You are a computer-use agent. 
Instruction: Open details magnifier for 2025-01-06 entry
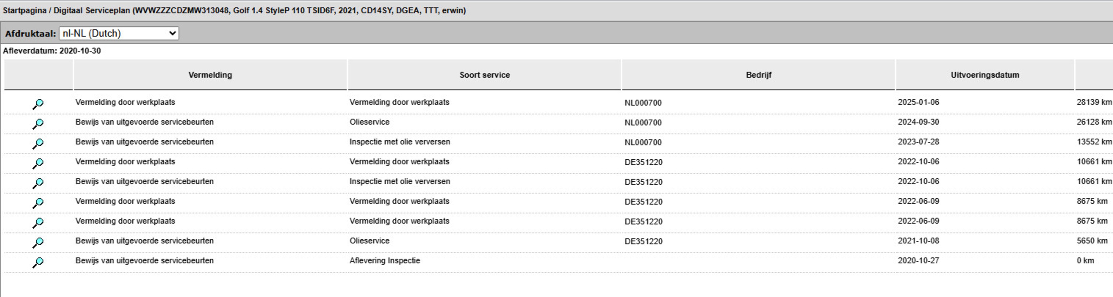click(x=38, y=104)
